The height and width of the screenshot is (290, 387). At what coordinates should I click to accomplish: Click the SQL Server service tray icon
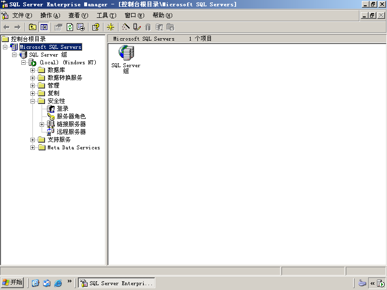coord(380,283)
